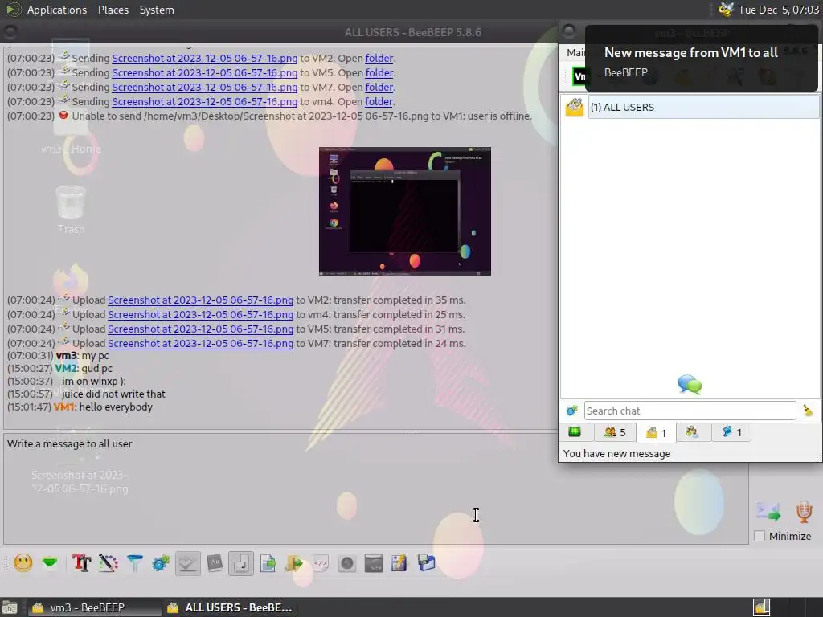Open Screenshot link in Upload to VM7 row
The width and height of the screenshot is (823, 617).
coord(200,343)
